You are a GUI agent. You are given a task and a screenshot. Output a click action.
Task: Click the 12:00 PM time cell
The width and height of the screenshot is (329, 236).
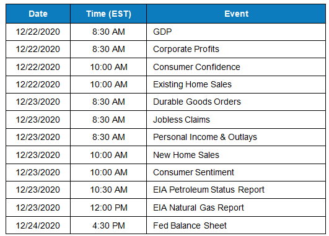click(x=108, y=208)
